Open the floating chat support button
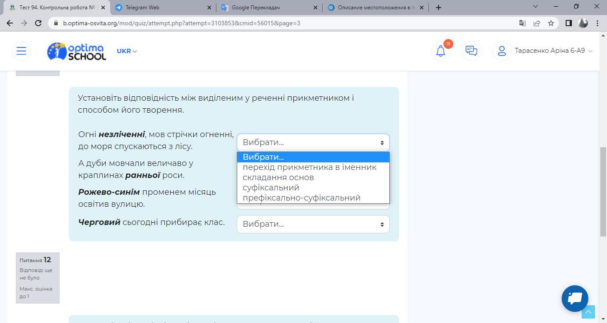Viewport: 607px width, 323px height. pos(575,298)
